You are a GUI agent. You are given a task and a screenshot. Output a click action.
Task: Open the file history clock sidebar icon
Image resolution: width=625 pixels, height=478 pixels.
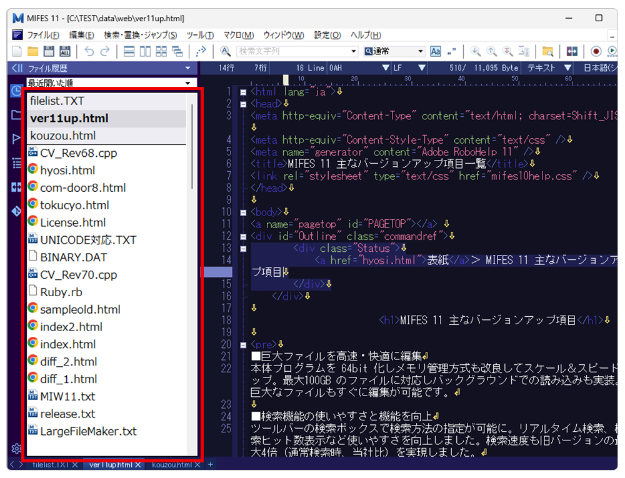pos(17,91)
